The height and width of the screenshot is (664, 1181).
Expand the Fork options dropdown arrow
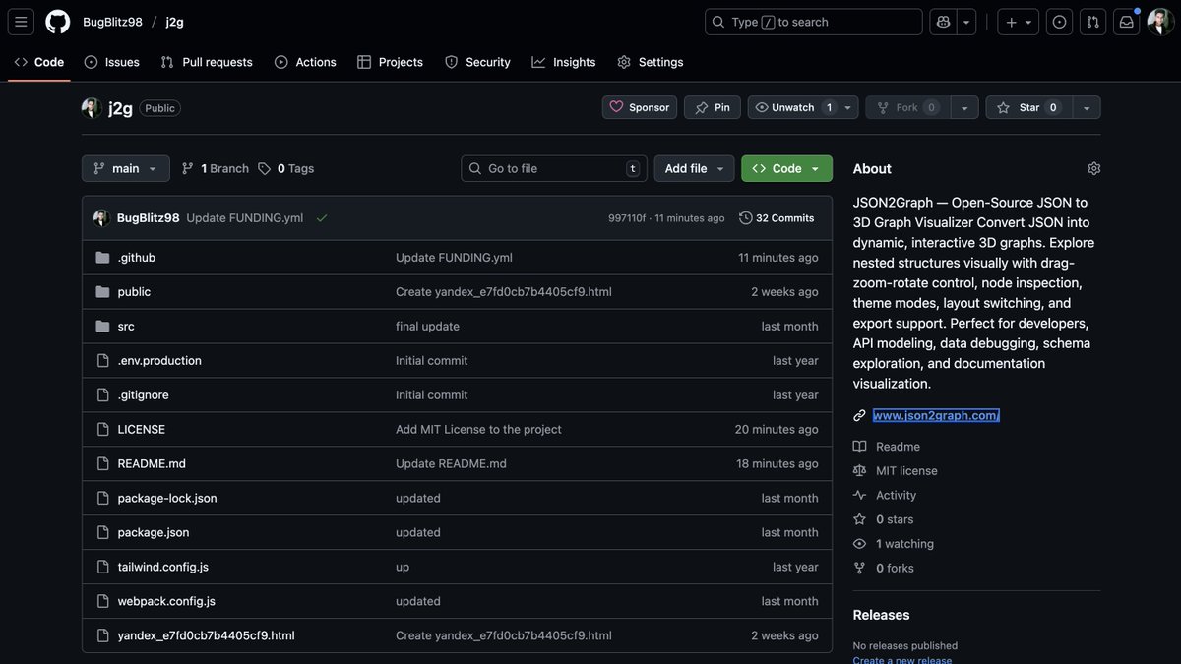(x=964, y=107)
